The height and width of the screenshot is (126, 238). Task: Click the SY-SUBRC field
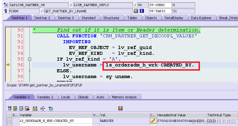pos(160,5)
